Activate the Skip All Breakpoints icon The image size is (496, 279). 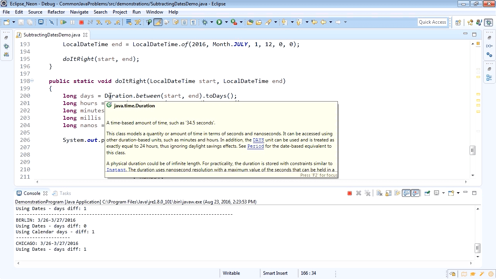(52, 22)
